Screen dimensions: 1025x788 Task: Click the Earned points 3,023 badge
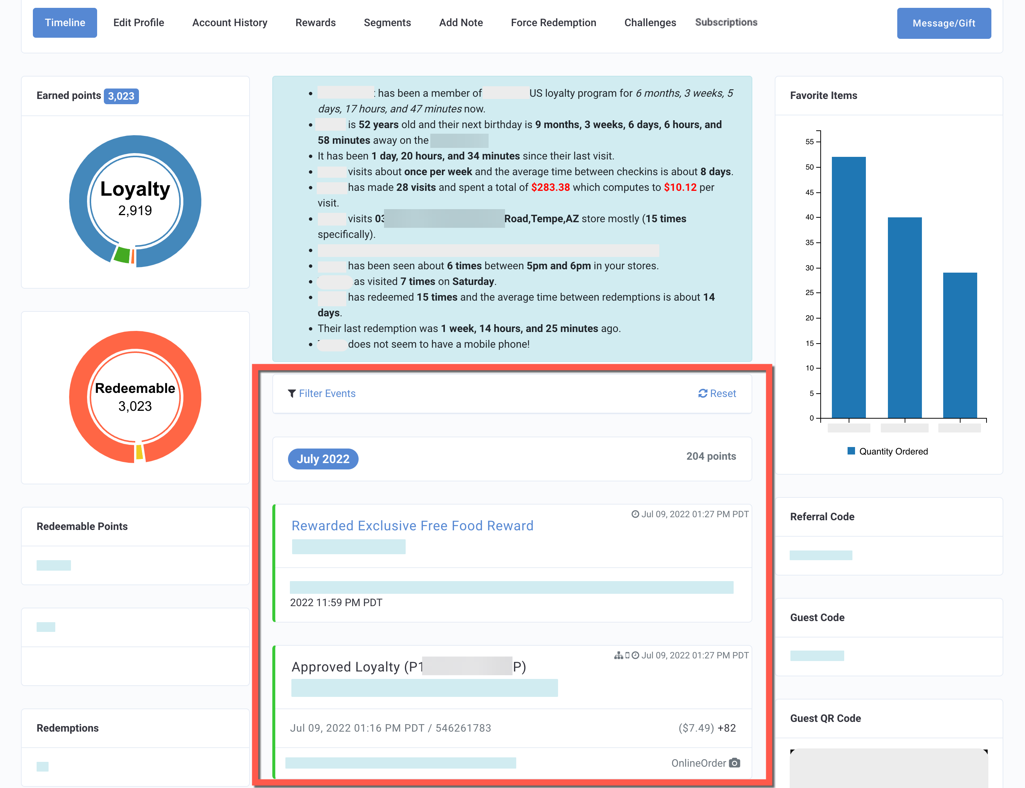click(x=121, y=96)
